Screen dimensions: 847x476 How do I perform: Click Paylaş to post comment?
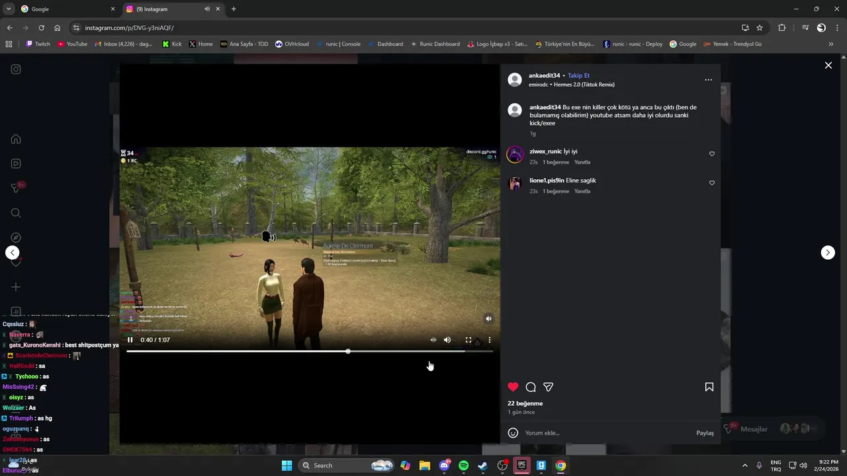coord(705,433)
